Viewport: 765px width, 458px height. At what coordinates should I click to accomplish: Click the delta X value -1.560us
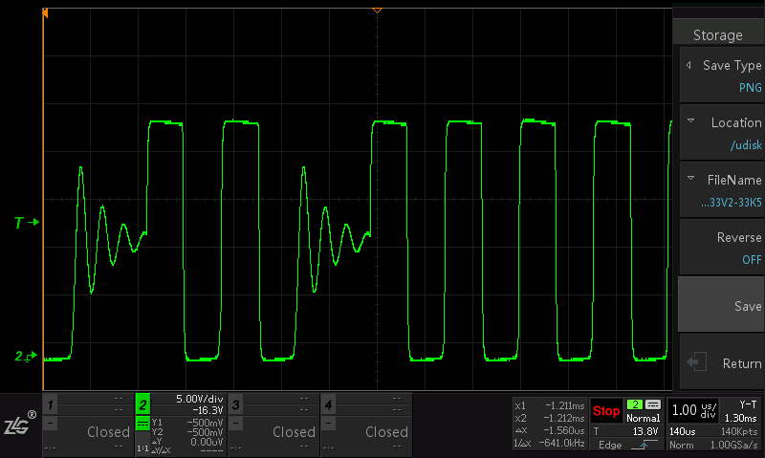pyautogui.click(x=564, y=430)
